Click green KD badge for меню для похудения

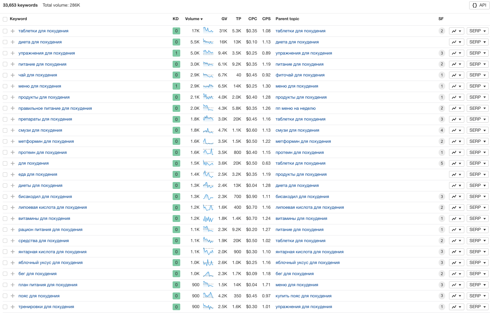176,86
